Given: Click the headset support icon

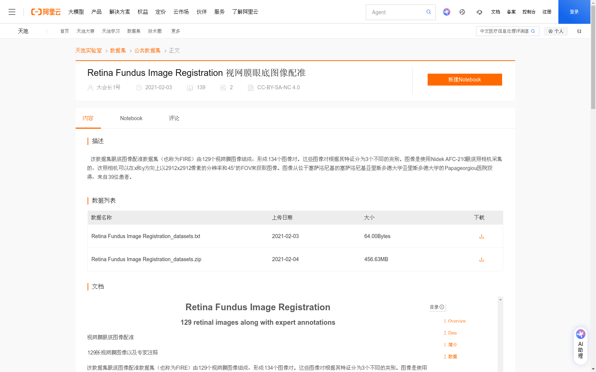Looking at the screenshot, I should click(479, 12).
